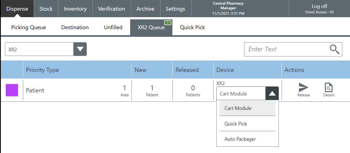The width and height of the screenshot is (350, 153).
Task: Switch to the Destination sub-tab
Action: [x=75, y=27]
